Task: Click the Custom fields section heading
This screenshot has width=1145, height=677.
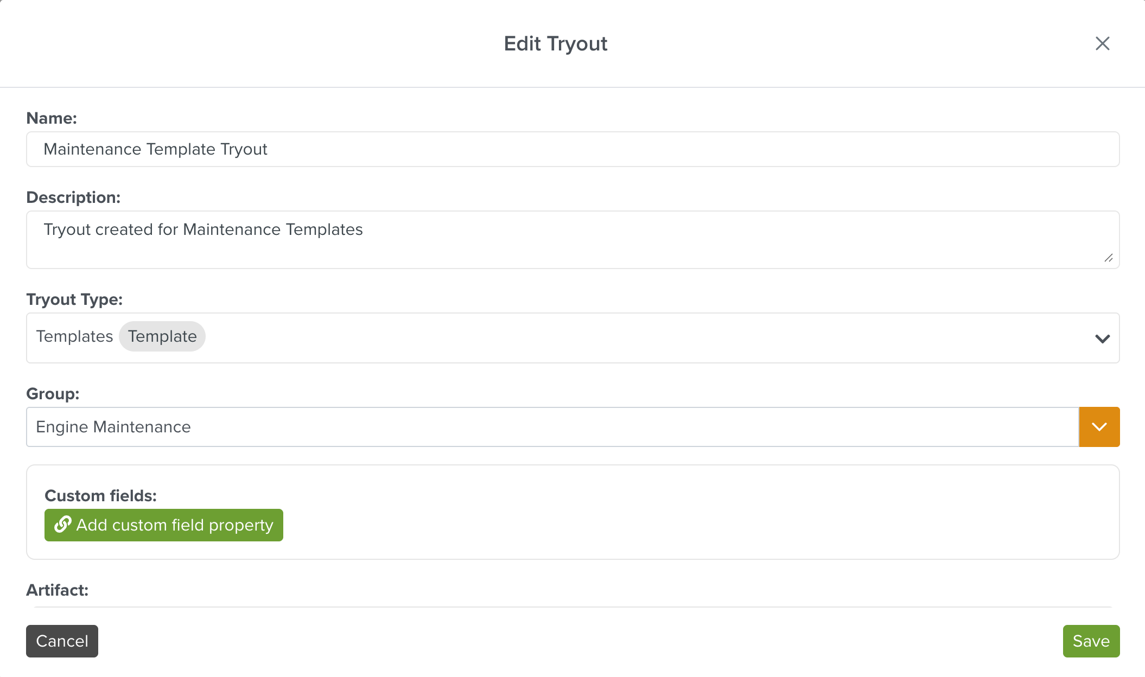Action: tap(101, 495)
